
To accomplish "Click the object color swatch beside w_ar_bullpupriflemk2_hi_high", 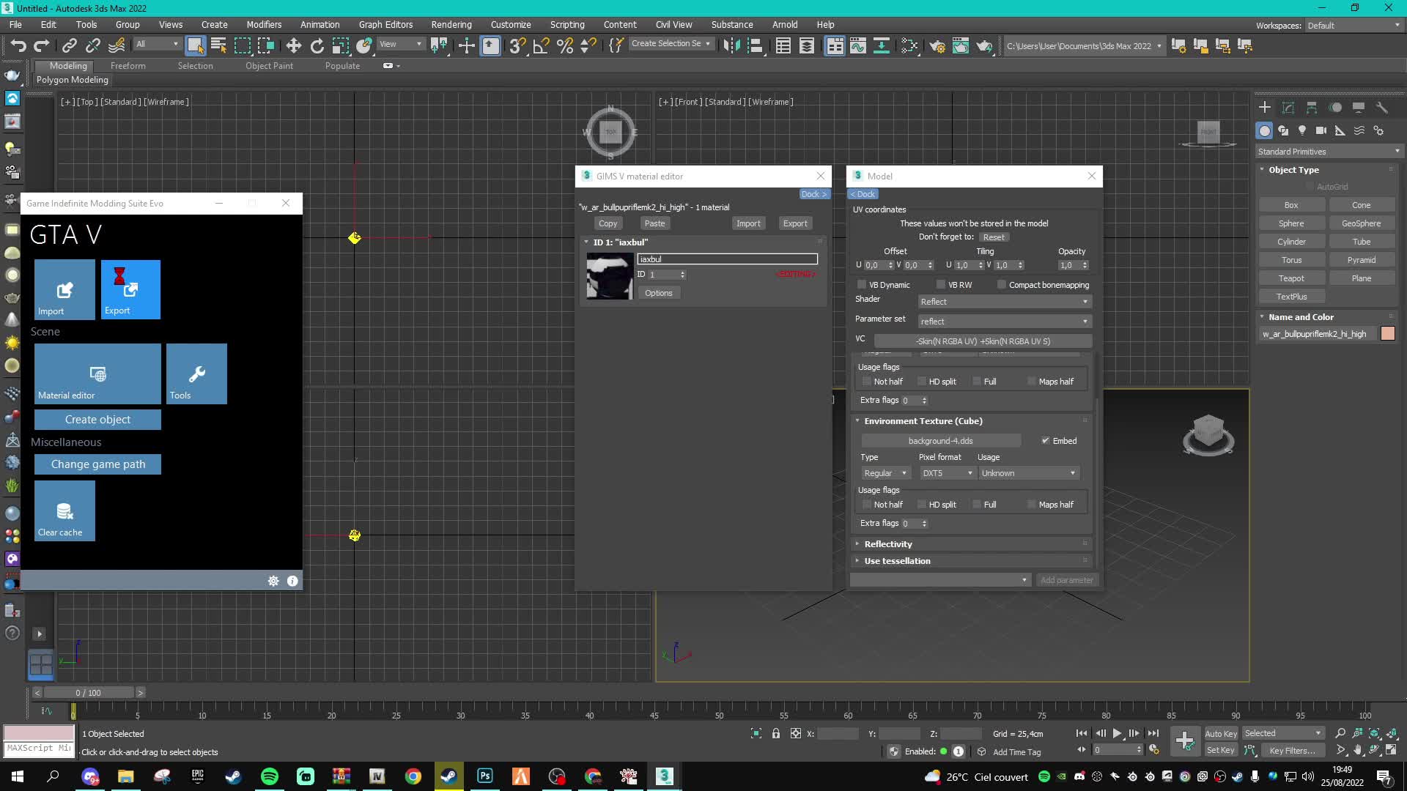I will click(x=1389, y=333).
